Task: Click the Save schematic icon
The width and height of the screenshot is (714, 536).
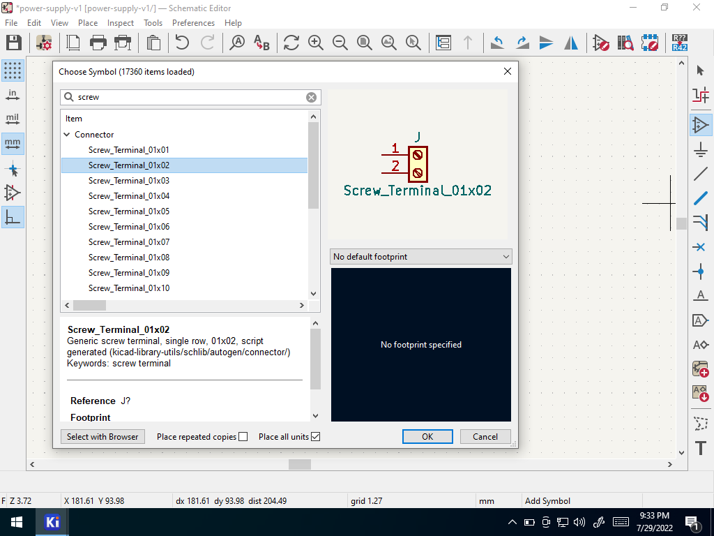Action: tap(14, 43)
